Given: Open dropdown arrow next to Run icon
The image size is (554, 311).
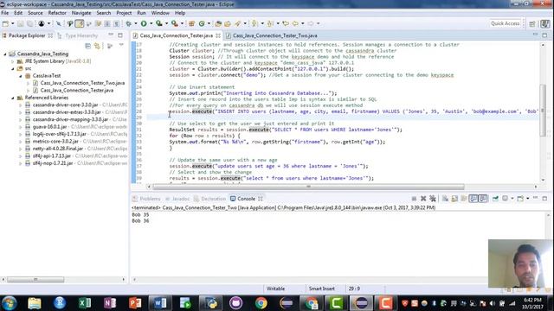Looking at the screenshot, I should (151, 23).
